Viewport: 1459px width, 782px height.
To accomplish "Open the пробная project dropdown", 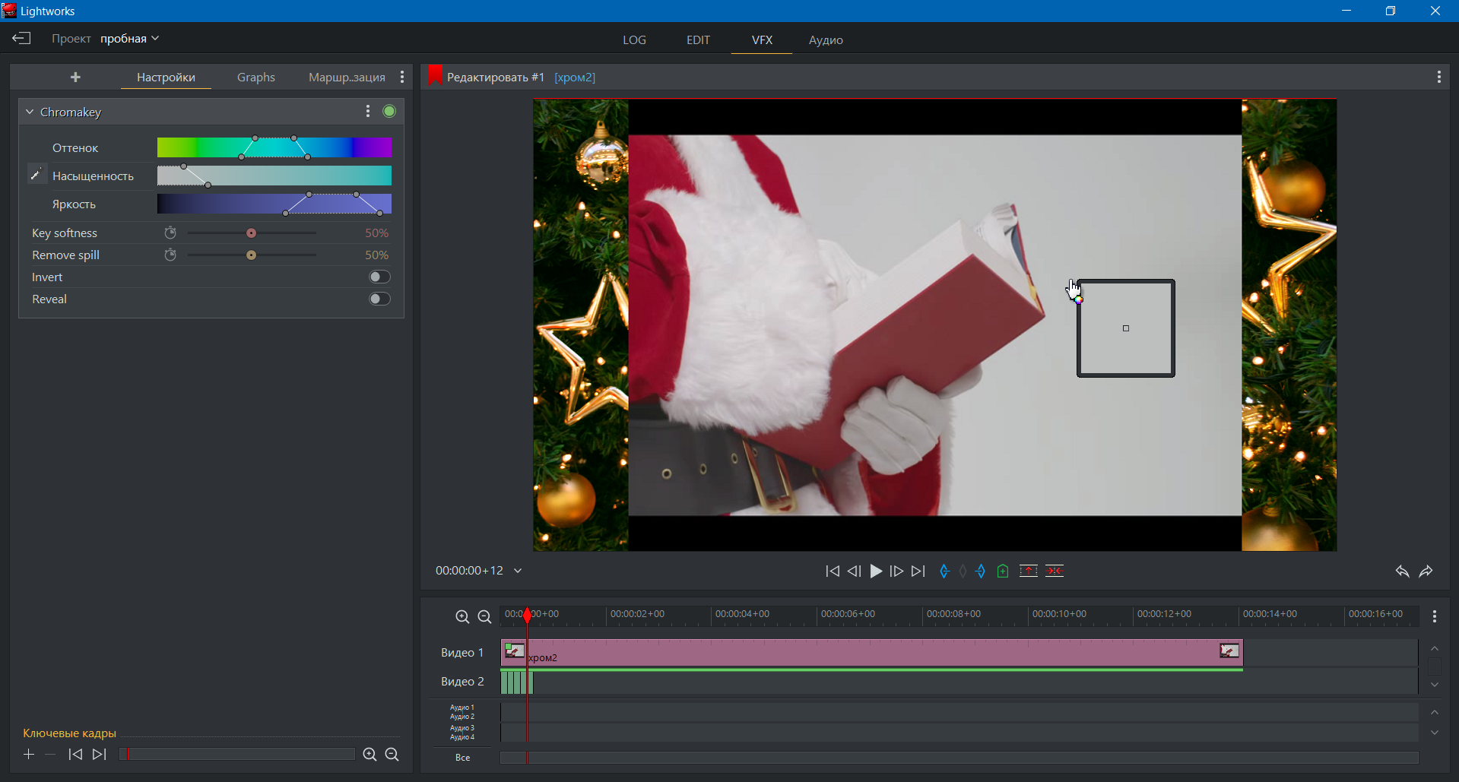I will tap(130, 39).
